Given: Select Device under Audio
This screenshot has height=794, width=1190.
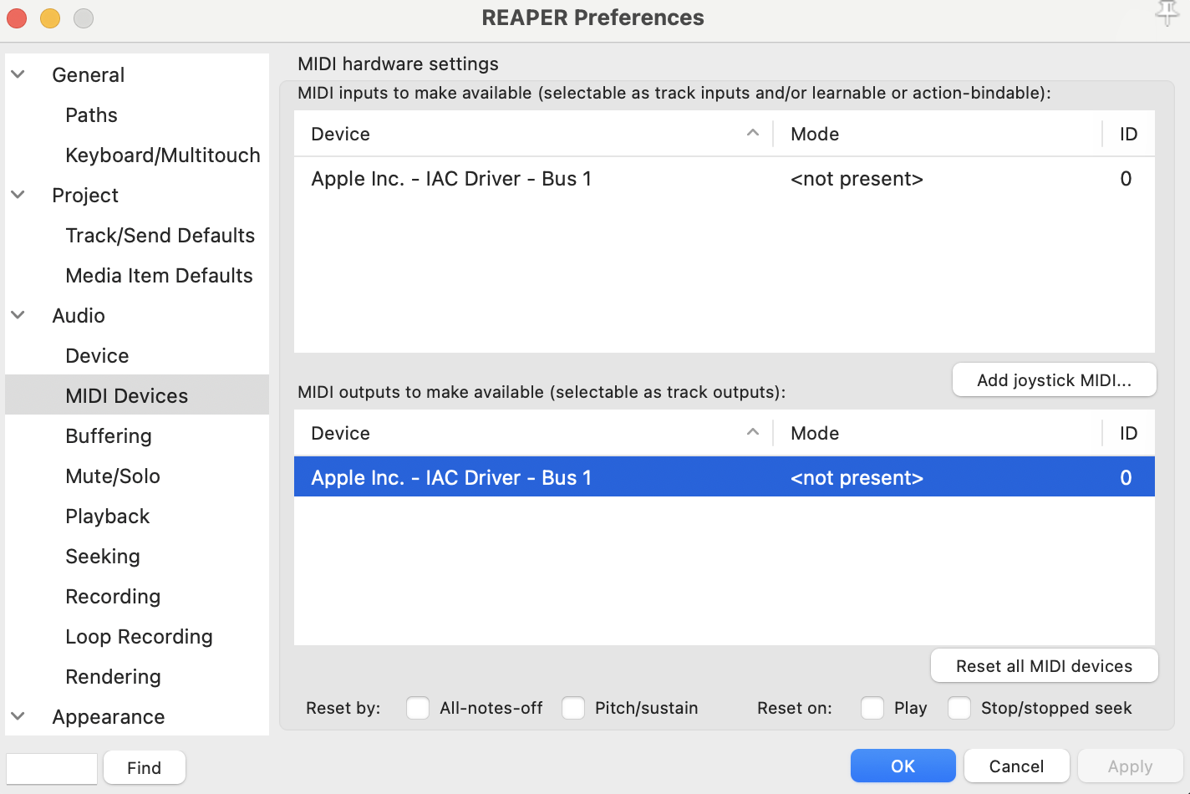Looking at the screenshot, I should click(x=97, y=356).
